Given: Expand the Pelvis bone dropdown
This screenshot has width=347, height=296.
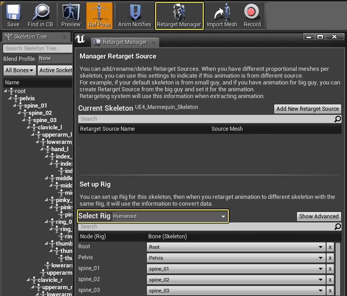Looking at the screenshot, I should [x=236, y=258].
